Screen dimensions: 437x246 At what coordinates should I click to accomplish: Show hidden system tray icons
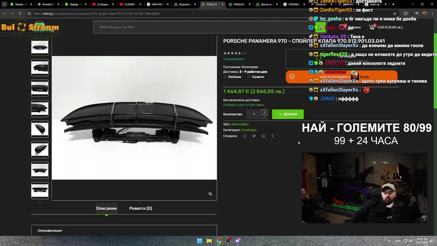pos(389,241)
